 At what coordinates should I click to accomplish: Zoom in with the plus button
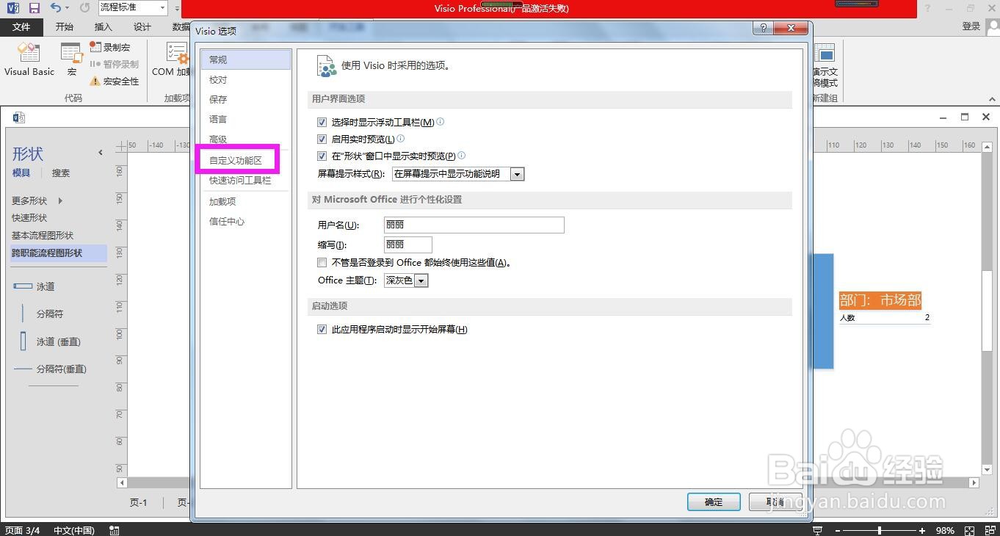point(922,530)
